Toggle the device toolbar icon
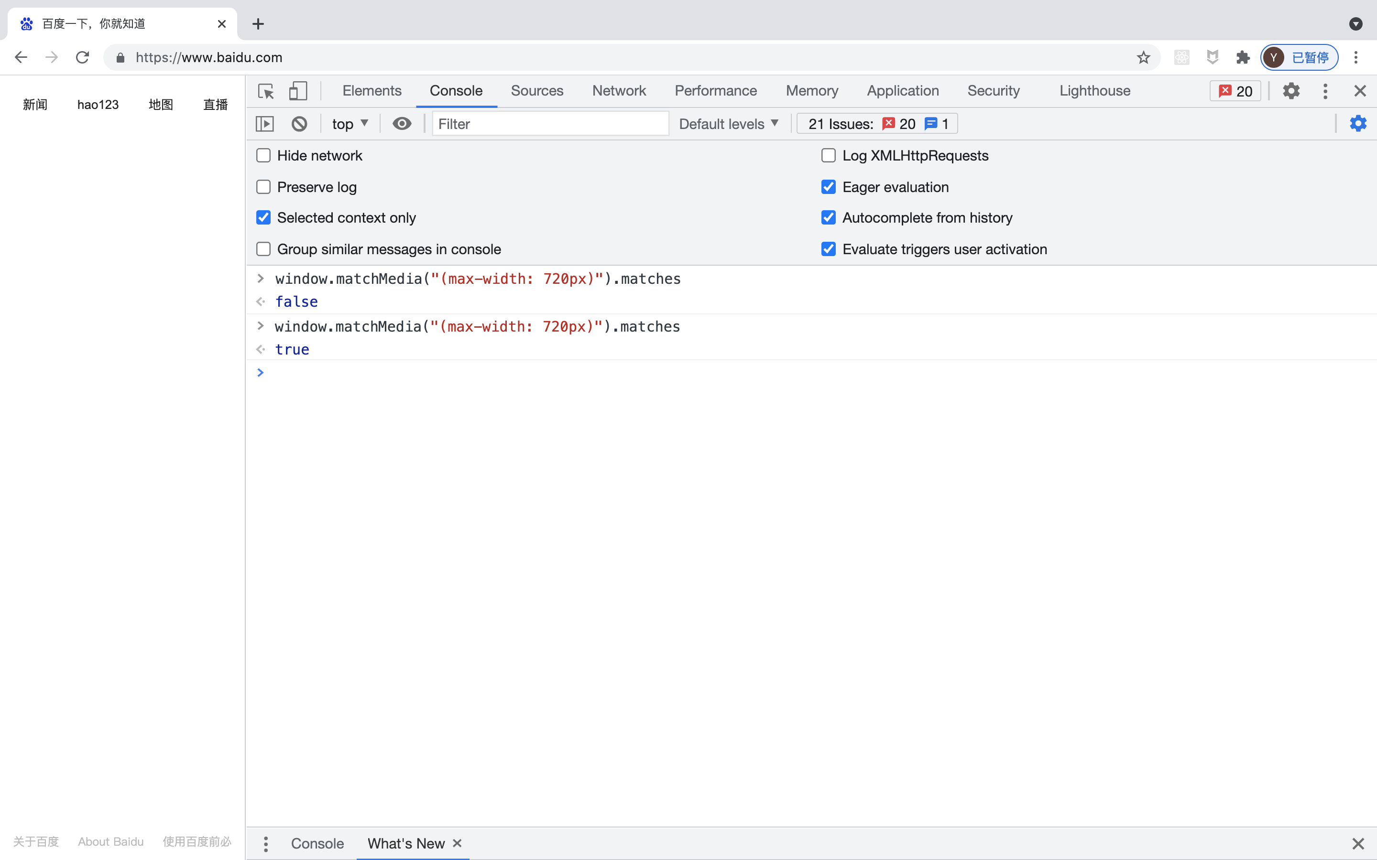 (x=297, y=91)
